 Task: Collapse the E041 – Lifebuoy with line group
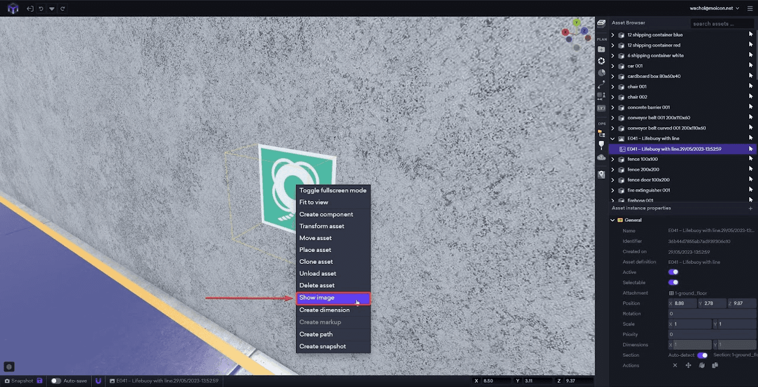click(x=613, y=138)
